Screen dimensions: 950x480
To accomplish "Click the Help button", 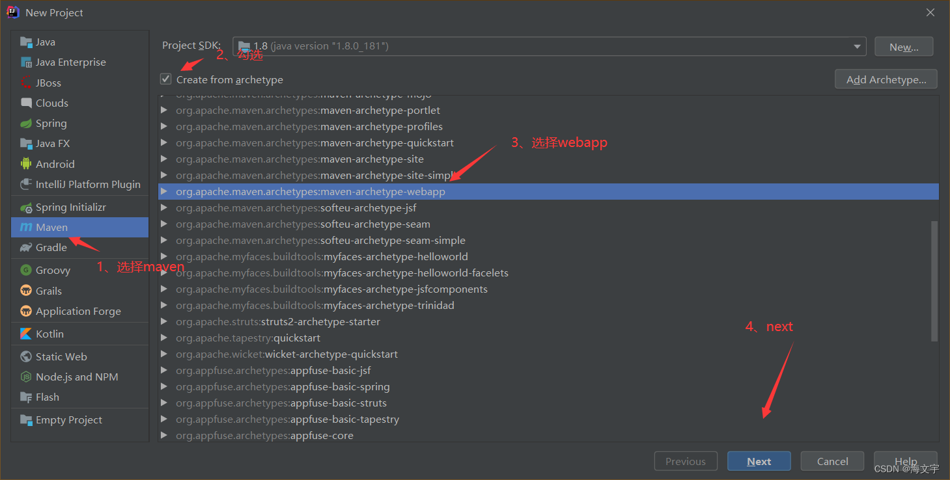I will (x=905, y=461).
